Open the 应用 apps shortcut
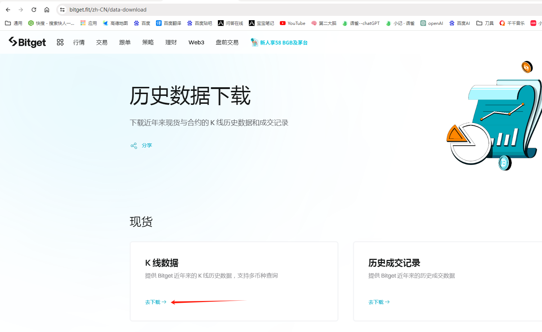The image size is (542, 332). [89, 23]
